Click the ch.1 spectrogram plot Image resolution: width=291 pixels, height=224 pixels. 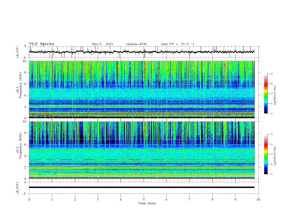[x=141, y=89]
